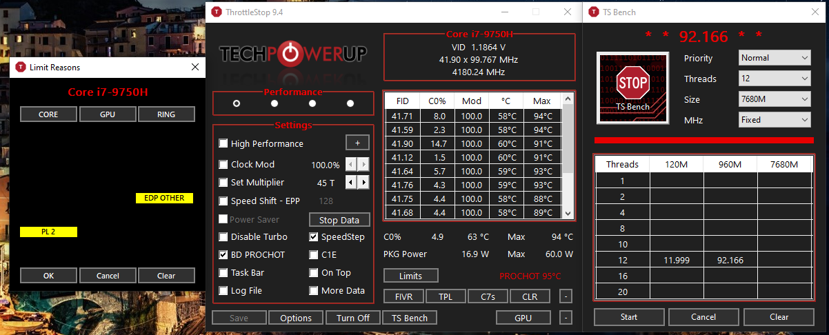
Task: Click the 41.90 FID cell in core table
Action: point(402,143)
